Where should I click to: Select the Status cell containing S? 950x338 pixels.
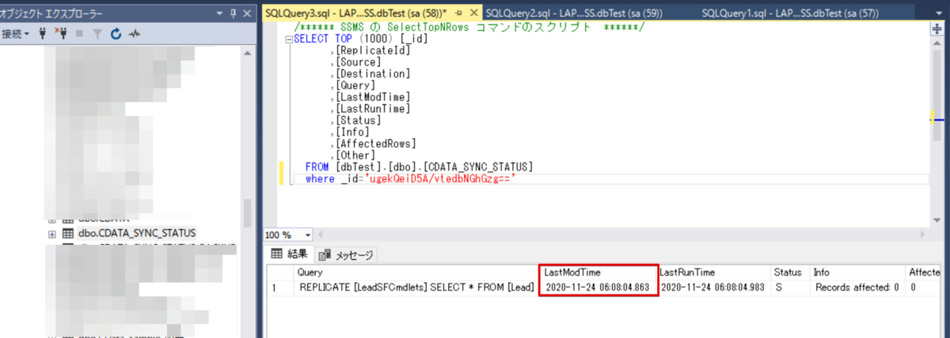coord(791,288)
